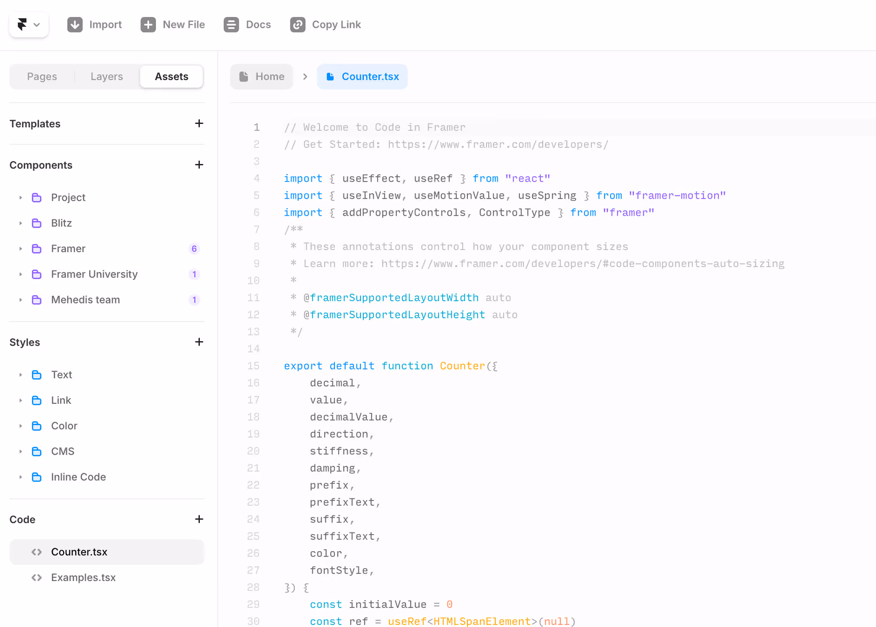
Task: Click the Framer folder icon
Action: [36, 249]
